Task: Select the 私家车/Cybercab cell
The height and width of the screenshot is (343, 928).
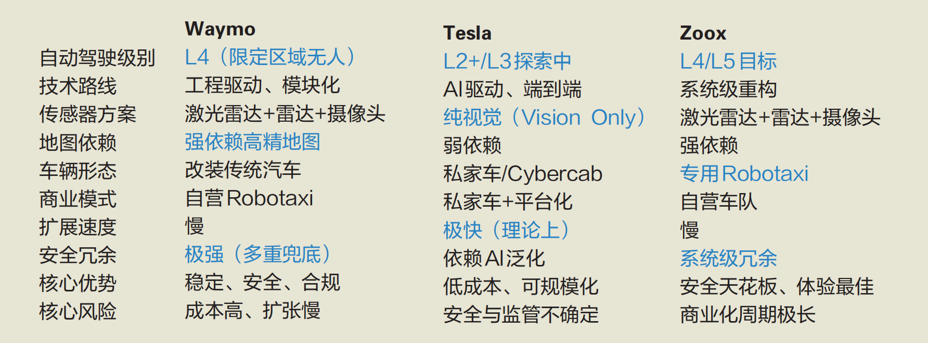Action: [x=523, y=174]
